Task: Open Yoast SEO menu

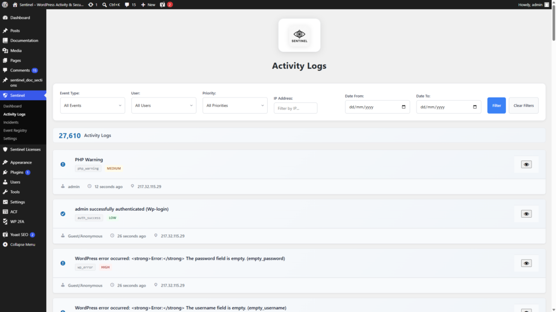Action: [x=19, y=235]
